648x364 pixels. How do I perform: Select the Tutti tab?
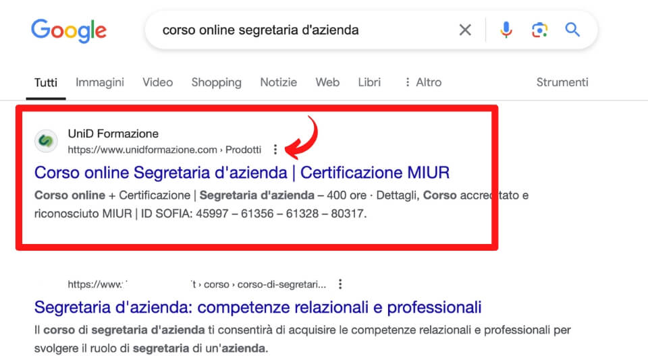tap(46, 82)
